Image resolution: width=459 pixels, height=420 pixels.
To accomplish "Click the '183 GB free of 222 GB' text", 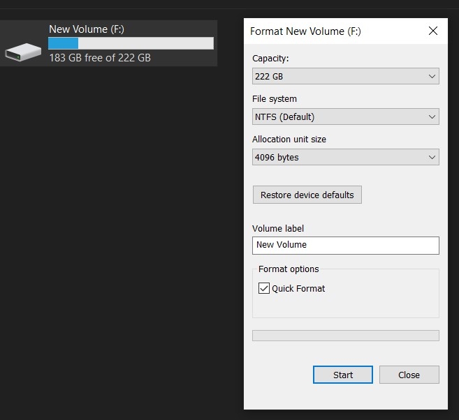I will (x=100, y=58).
